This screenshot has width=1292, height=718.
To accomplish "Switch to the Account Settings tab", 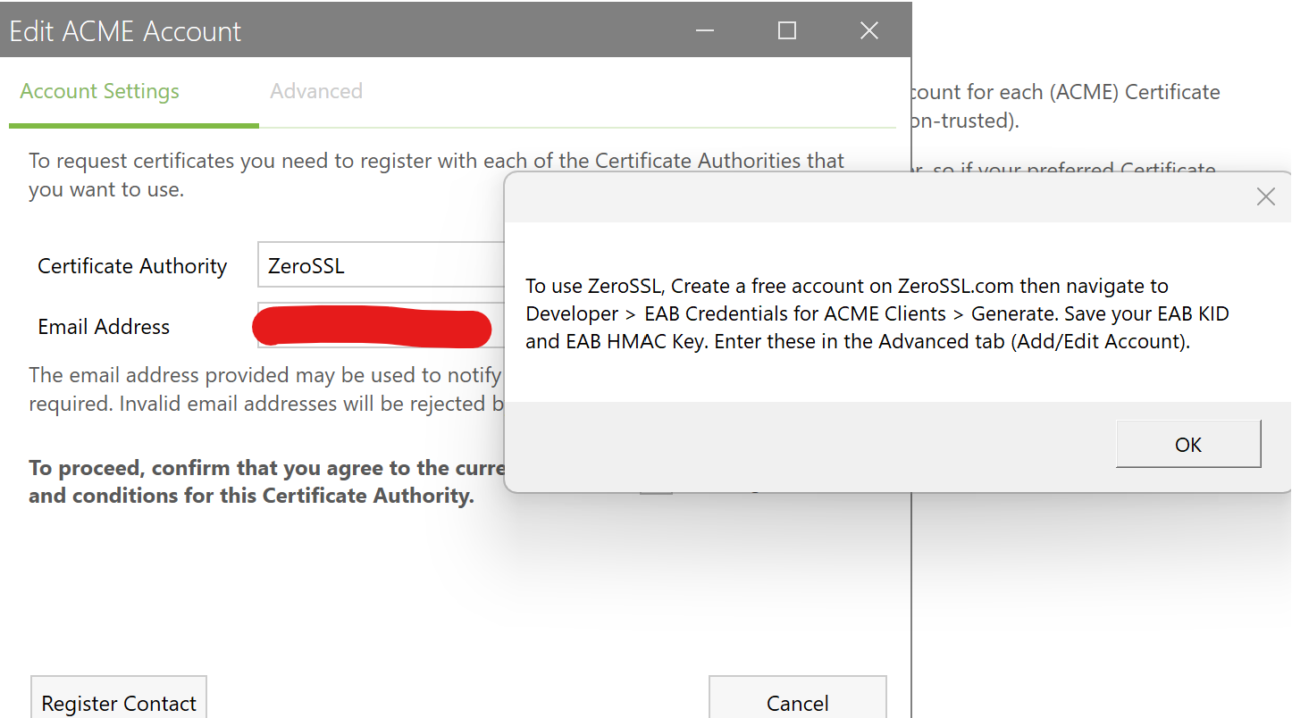I will 99,91.
